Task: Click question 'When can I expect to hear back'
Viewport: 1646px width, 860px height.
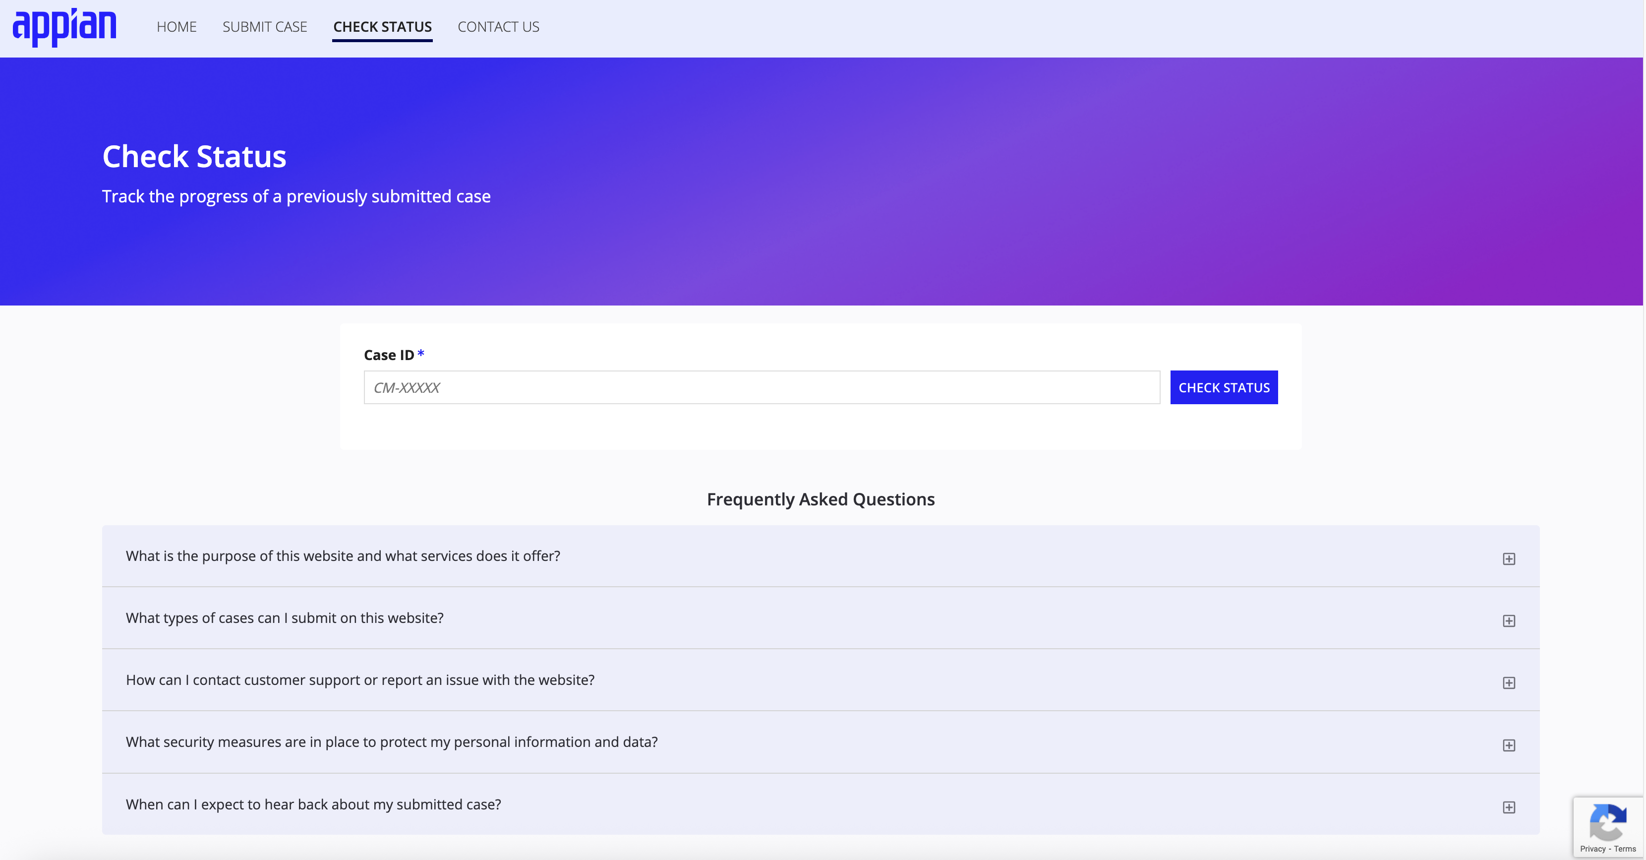Action: (x=313, y=804)
